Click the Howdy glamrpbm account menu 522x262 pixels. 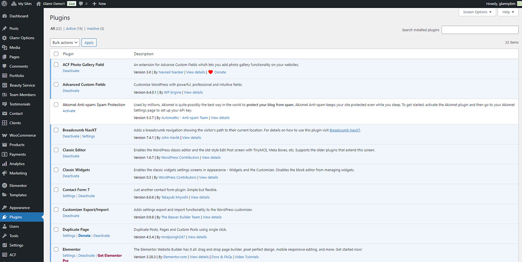(x=504, y=3)
